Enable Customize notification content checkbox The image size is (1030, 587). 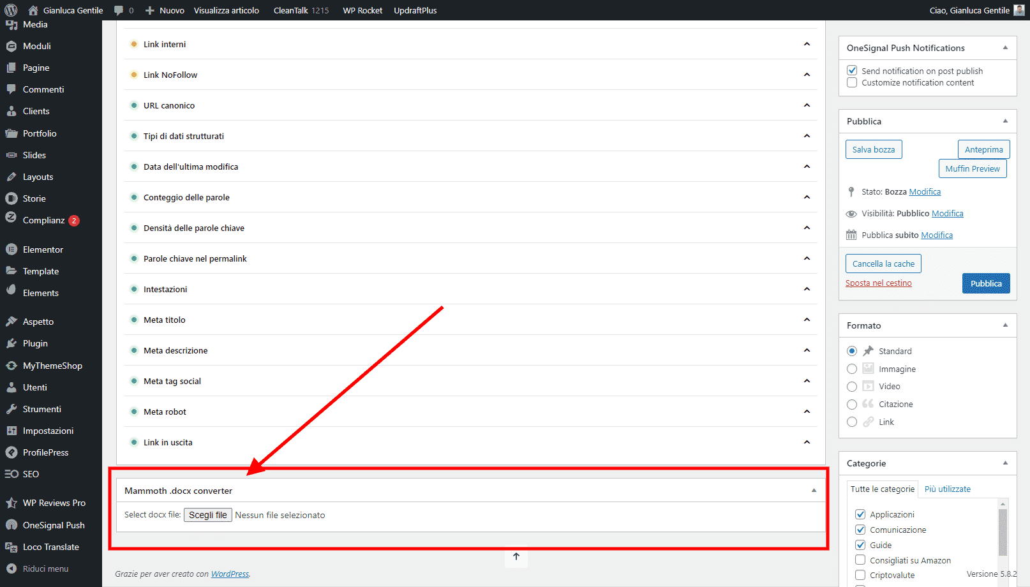[852, 82]
